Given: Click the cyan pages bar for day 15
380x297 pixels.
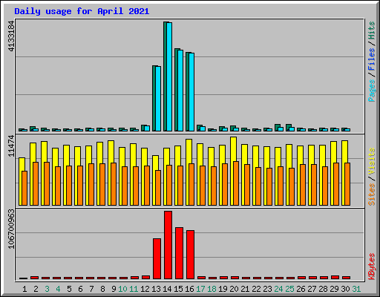Looking at the screenshot, I should (x=180, y=91).
